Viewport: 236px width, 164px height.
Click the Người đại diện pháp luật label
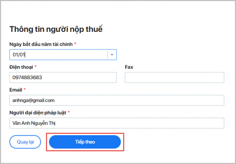pos(38,113)
